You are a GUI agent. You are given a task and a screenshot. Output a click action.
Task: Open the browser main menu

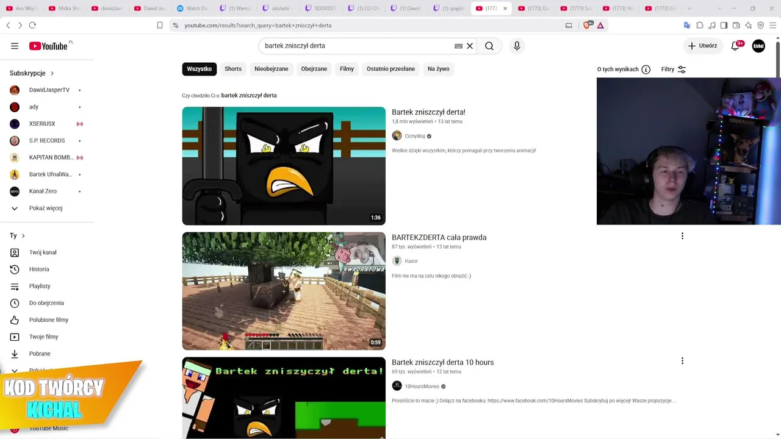click(x=773, y=25)
